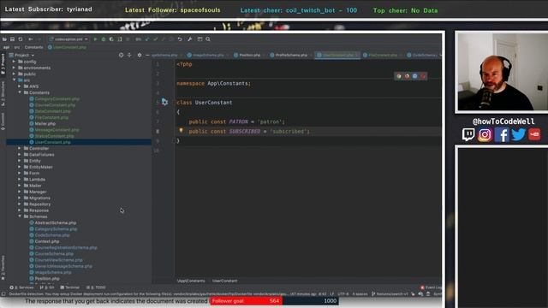548x308 pixels.
Task: Click the Twitter bird icon in overlay
Action: [x=518, y=134]
